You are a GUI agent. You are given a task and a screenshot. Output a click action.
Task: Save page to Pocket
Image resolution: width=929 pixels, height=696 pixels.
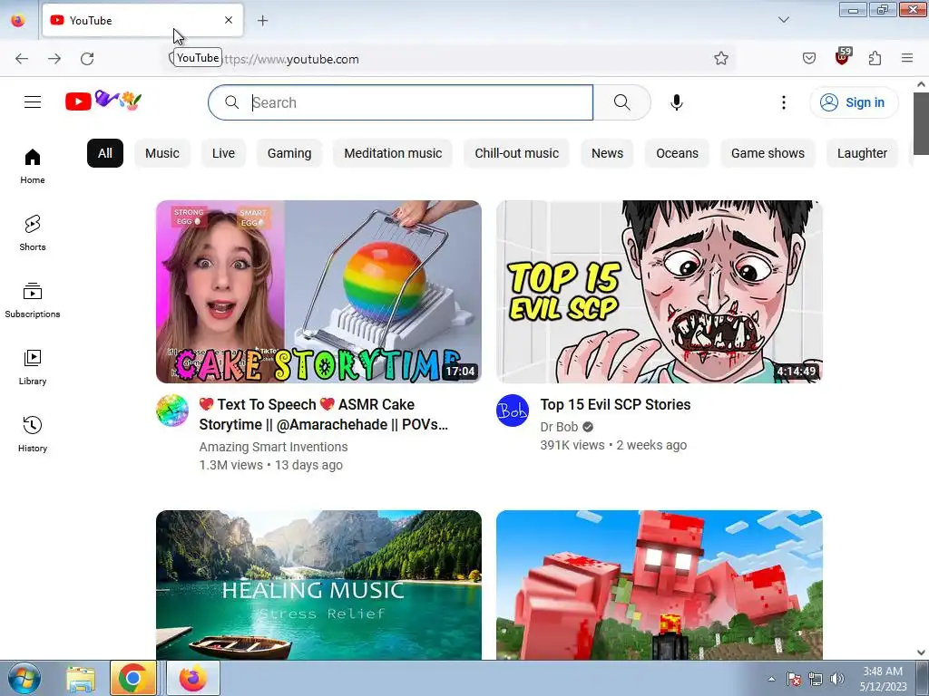(809, 58)
